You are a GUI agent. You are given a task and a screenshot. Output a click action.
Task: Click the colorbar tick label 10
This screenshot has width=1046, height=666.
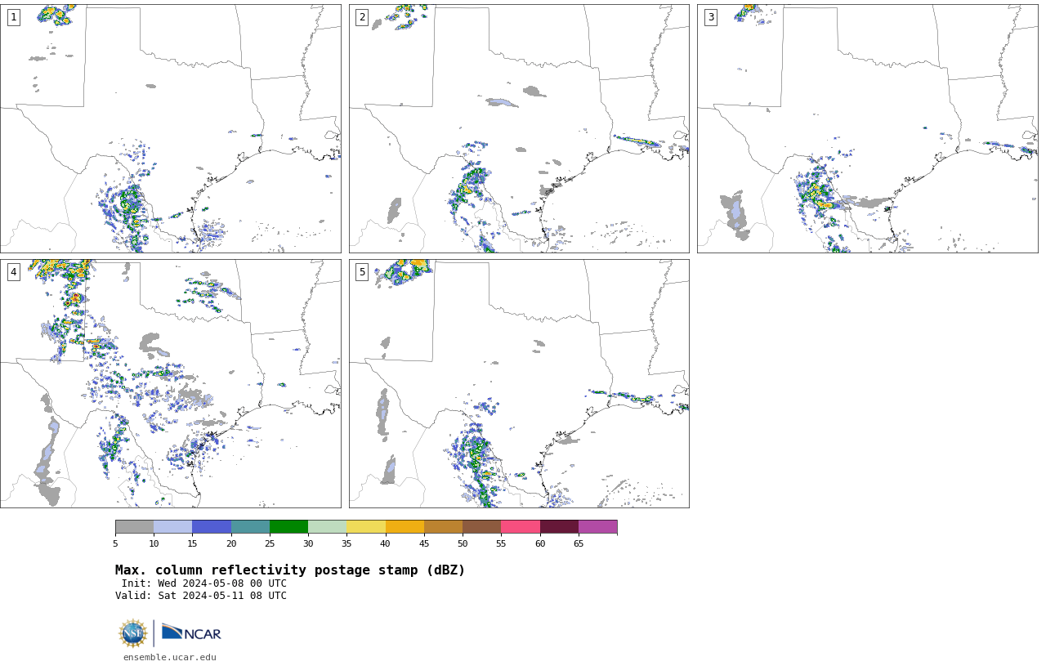click(154, 543)
